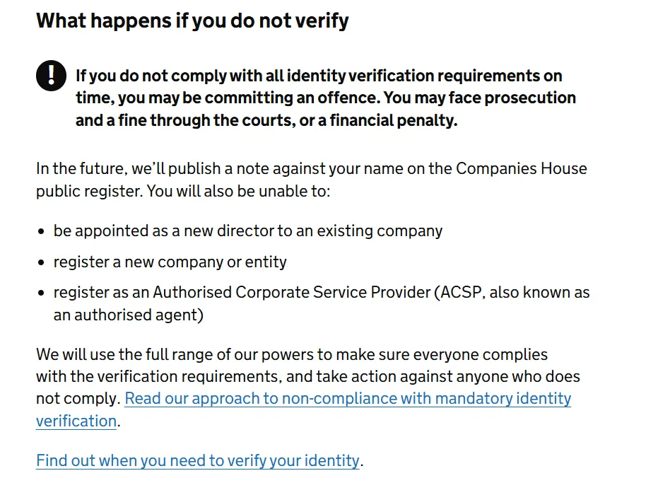Click the 'What happens if you do not verify' heading
646x495 pixels.
tap(192, 21)
